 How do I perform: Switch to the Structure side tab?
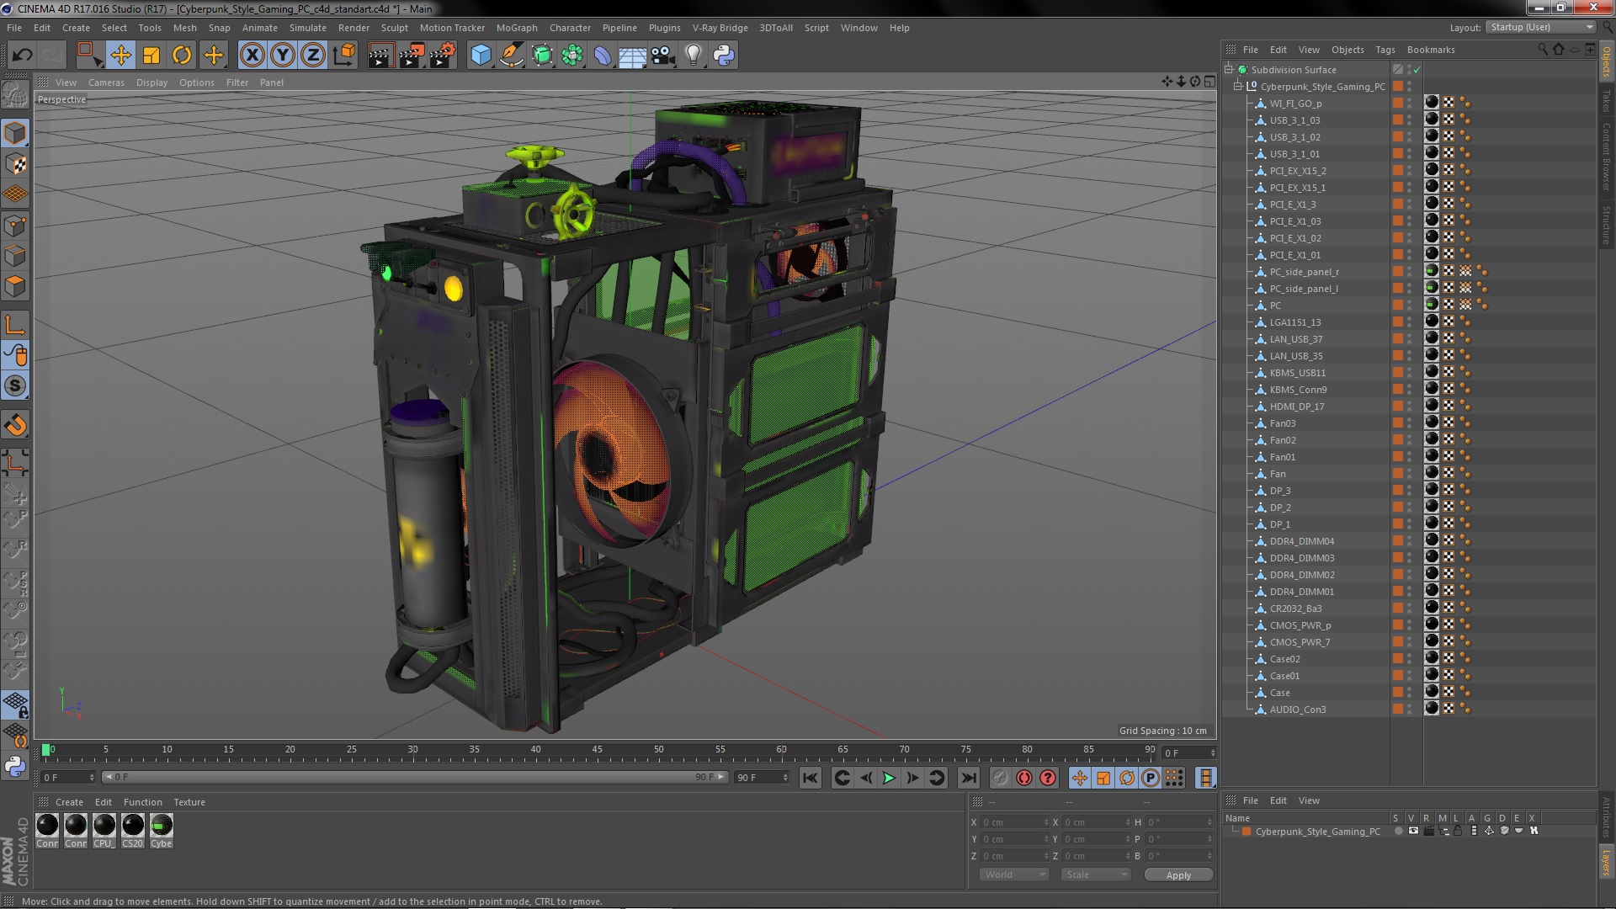coord(1606,225)
